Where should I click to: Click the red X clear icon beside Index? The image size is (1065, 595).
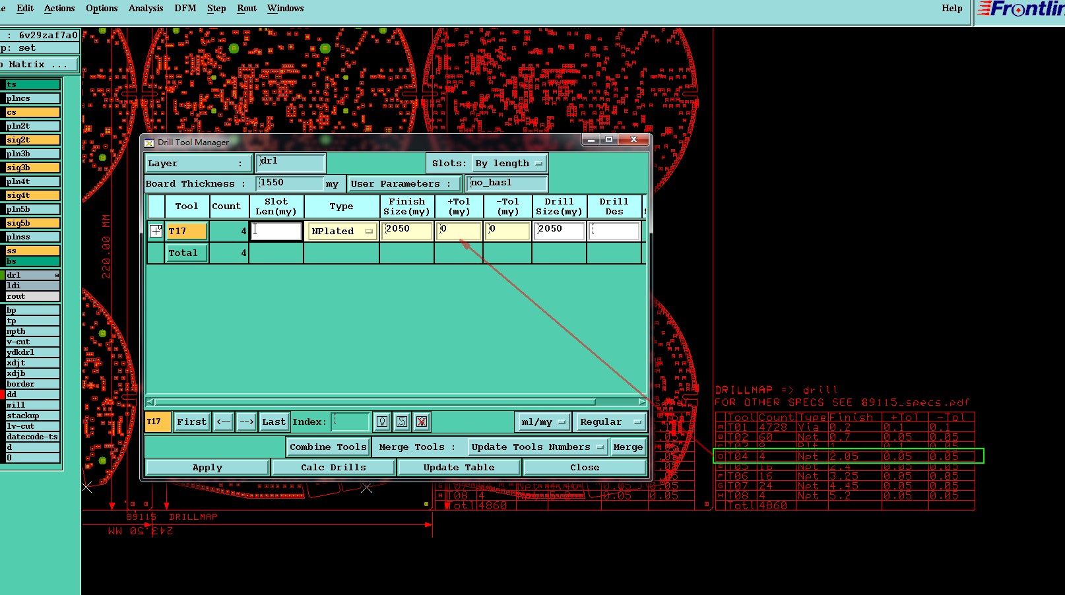(x=422, y=422)
